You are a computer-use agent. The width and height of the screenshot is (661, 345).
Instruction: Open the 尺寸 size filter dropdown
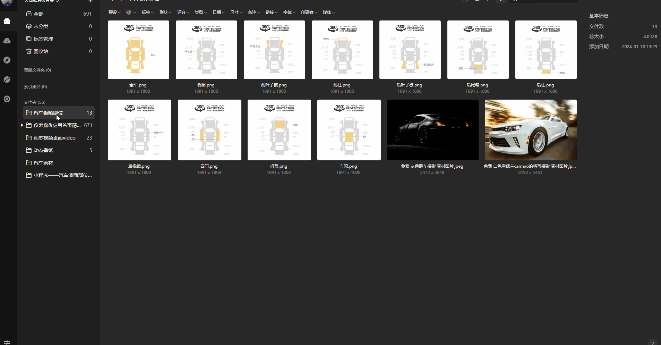click(237, 12)
